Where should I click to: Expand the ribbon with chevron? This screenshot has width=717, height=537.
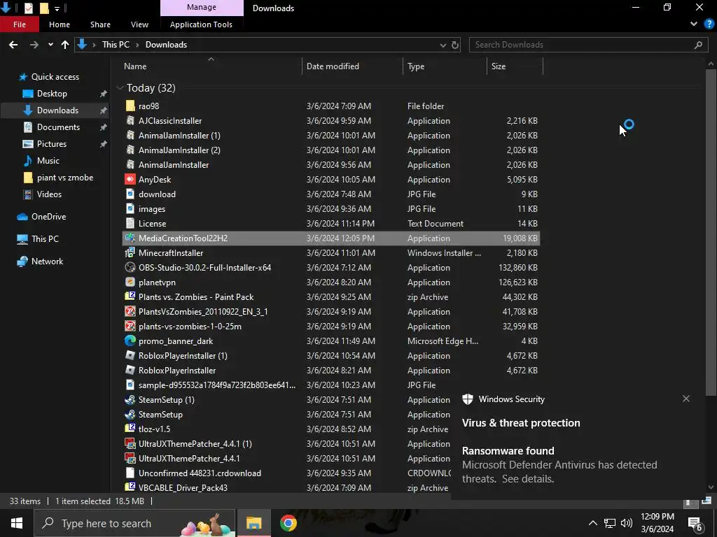(x=694, y=24)
